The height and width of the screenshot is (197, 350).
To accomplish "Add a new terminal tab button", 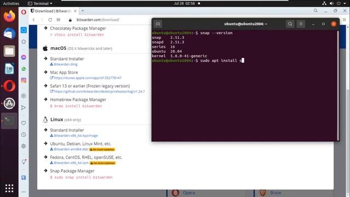I will tap(158, 24).
